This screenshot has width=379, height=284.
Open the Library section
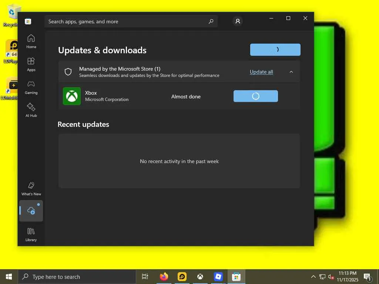[31, 234]
